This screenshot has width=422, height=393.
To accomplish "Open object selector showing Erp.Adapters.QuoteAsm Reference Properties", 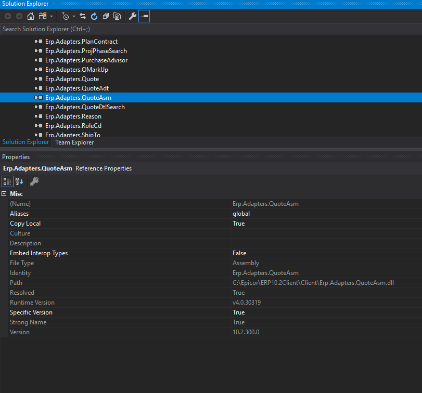I will coord(211,168).
